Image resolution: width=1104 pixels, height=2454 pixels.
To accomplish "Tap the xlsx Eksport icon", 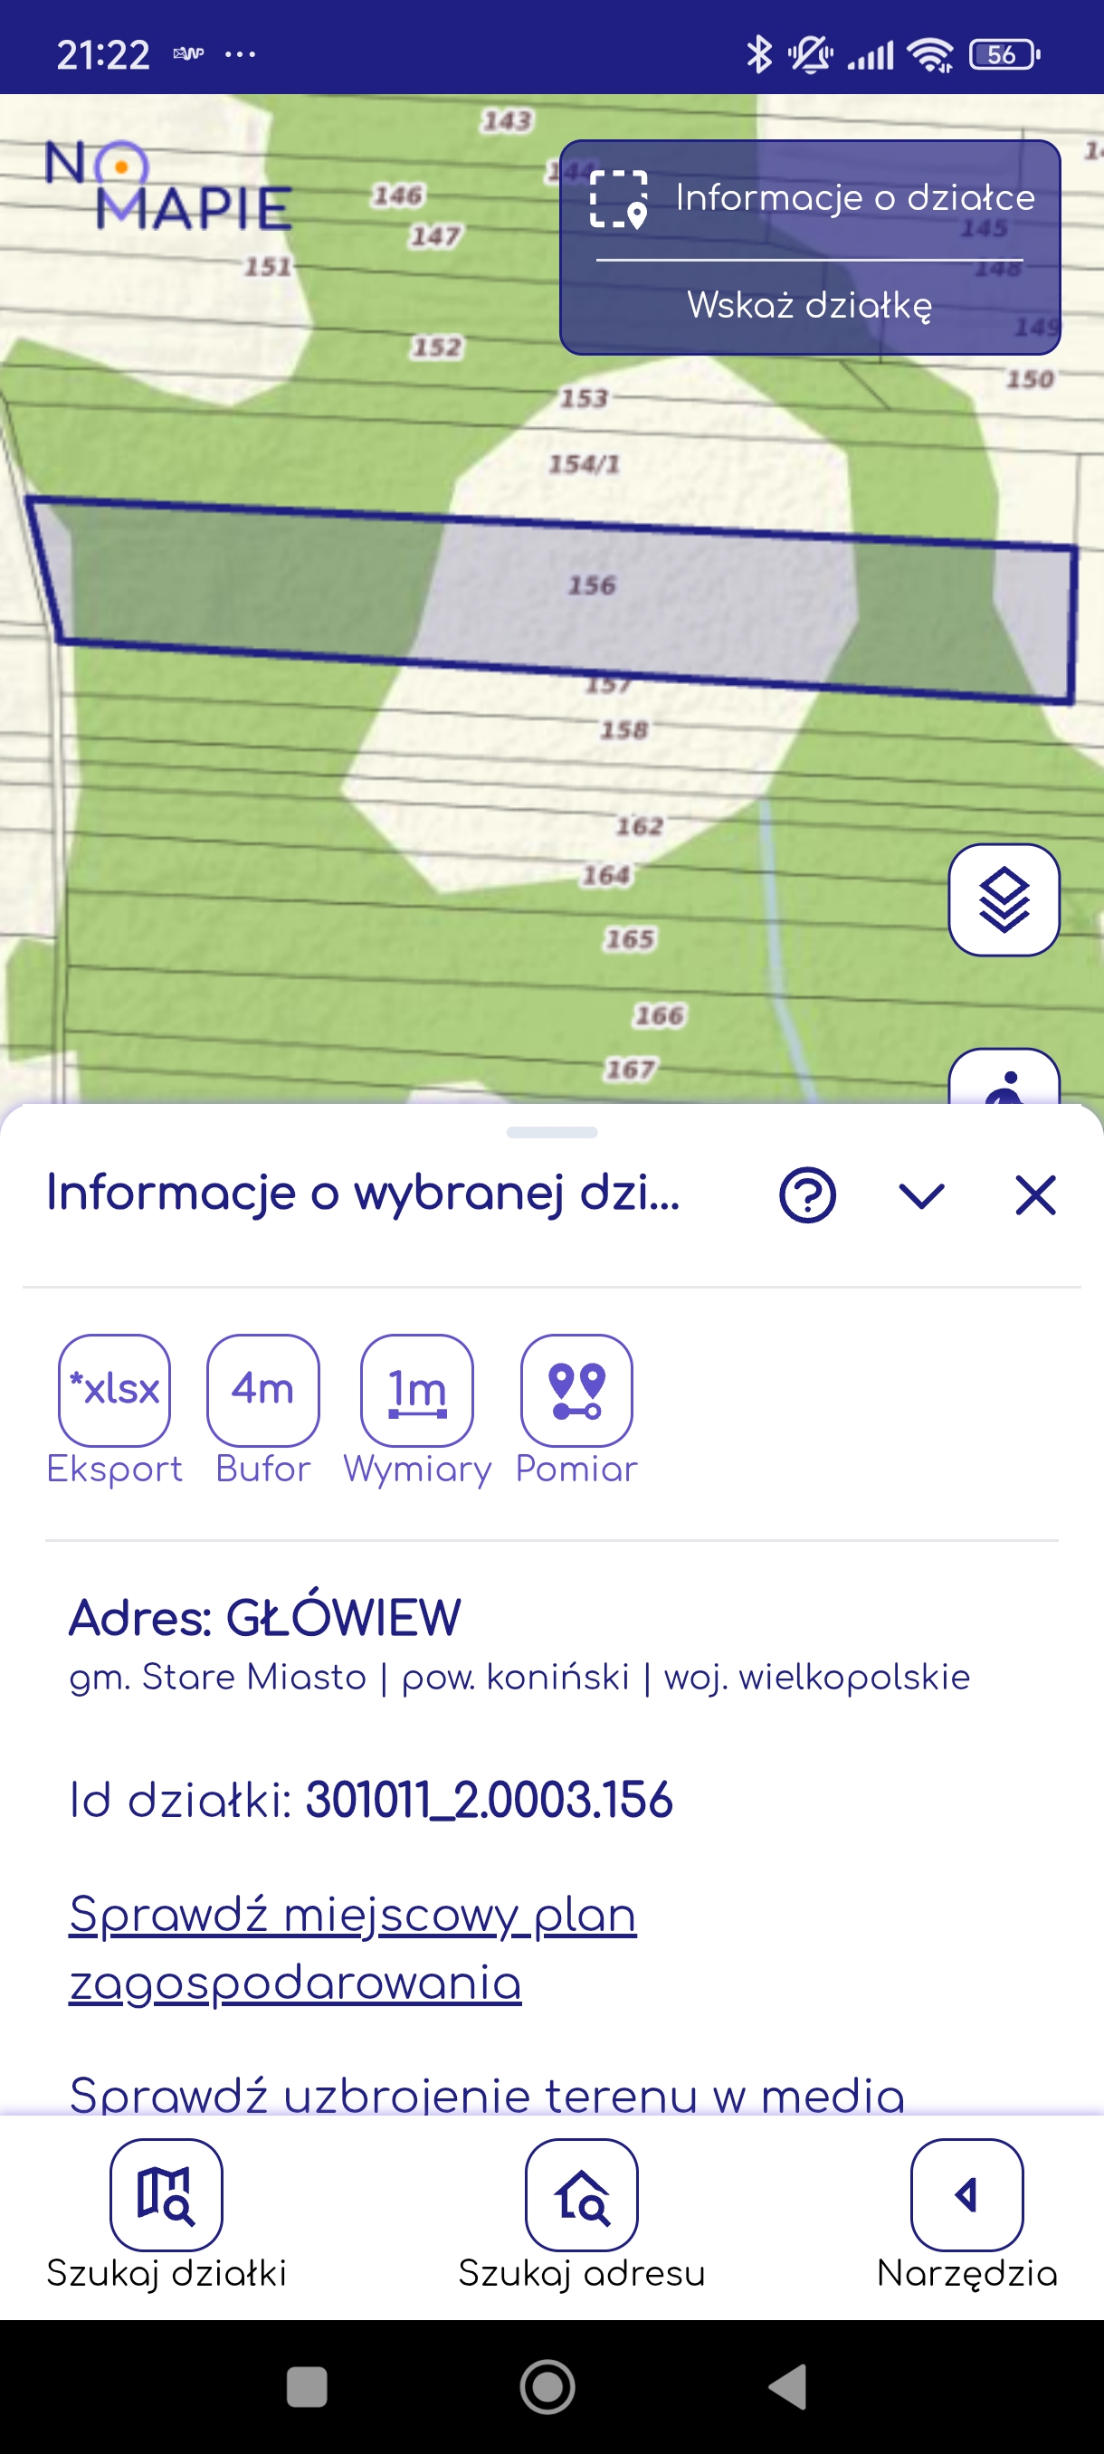I will tap(114, 1389).
